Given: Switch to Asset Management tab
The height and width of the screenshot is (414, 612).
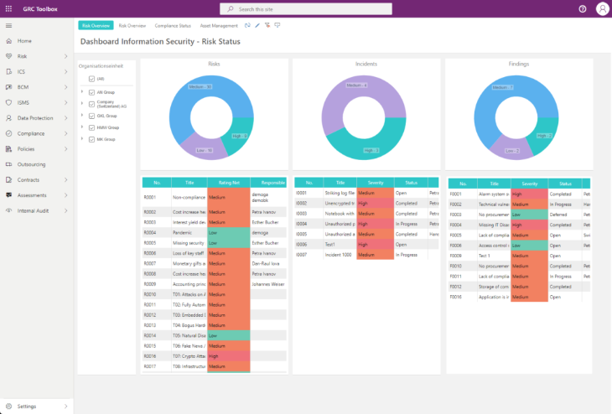Looking at the screenshot, I should (219, 26).
